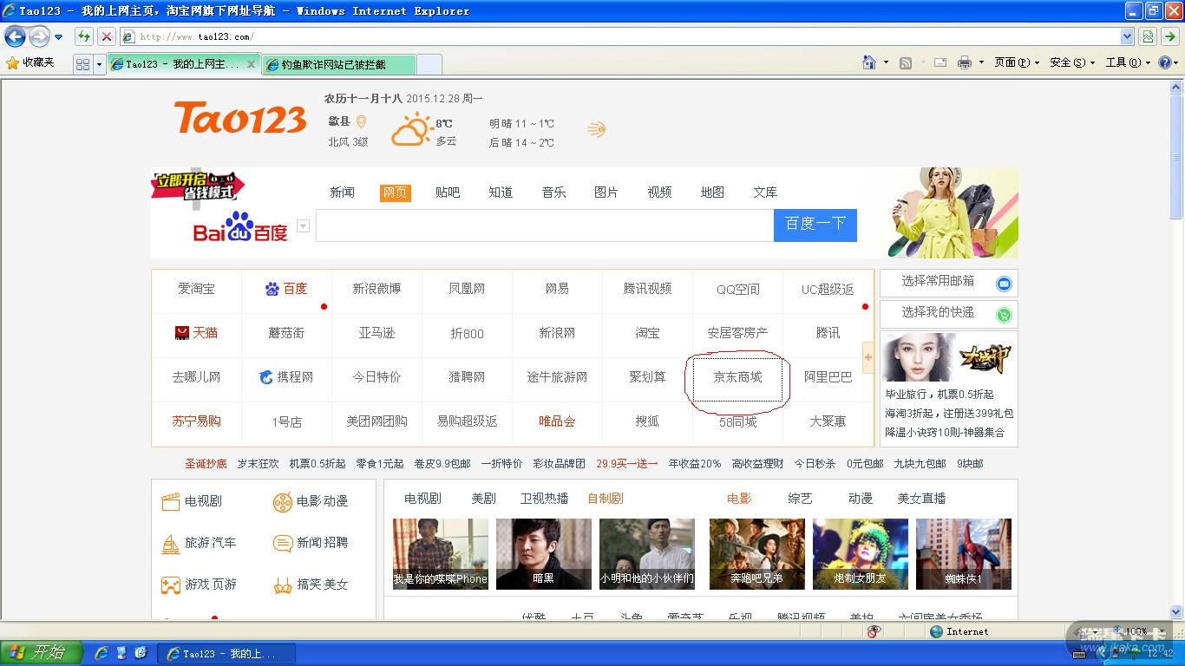Open the 圣诞抄底 promo link
The width and height of the screenshot is (1185, 666).
(x=206, y=464)
